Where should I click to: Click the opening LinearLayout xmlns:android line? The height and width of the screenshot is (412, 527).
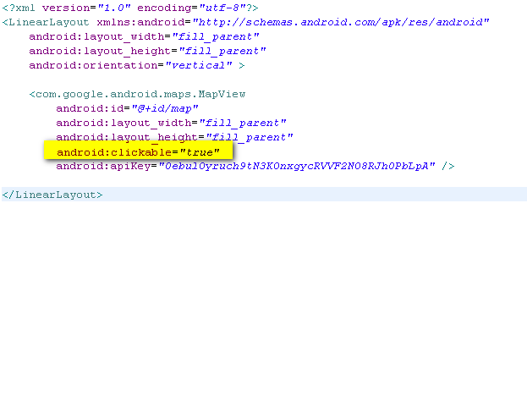245,22
